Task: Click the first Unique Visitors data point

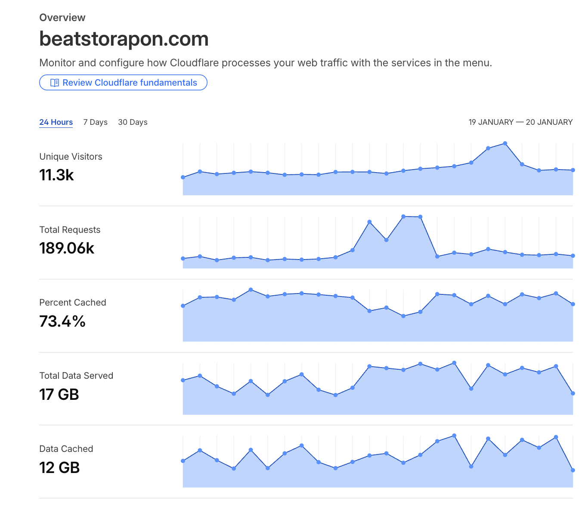Action: click(183, 177)
